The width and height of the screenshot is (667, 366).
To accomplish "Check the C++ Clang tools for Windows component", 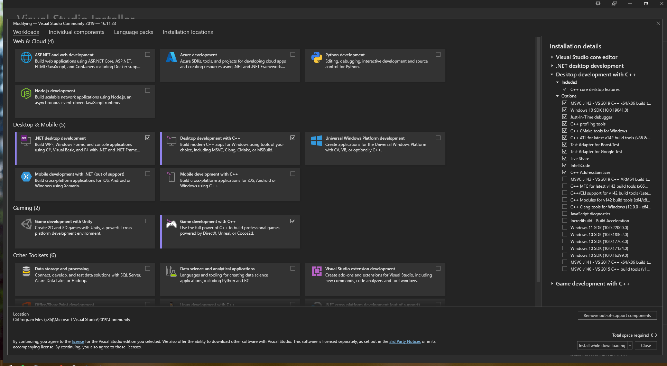I will coord(565,207).
